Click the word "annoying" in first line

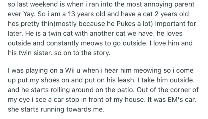pos(159,5)
